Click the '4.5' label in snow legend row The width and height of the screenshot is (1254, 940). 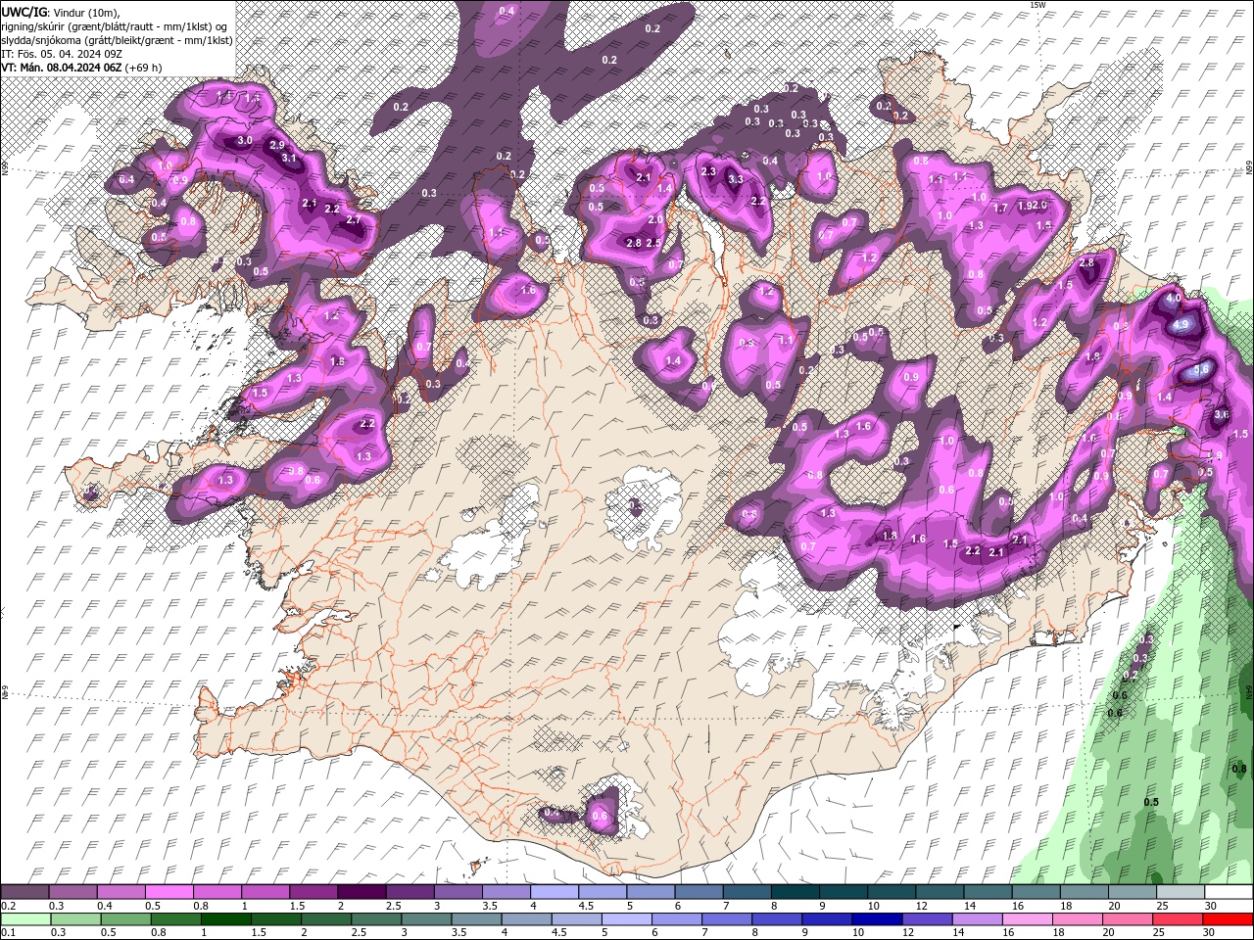(x=586, y=906)
